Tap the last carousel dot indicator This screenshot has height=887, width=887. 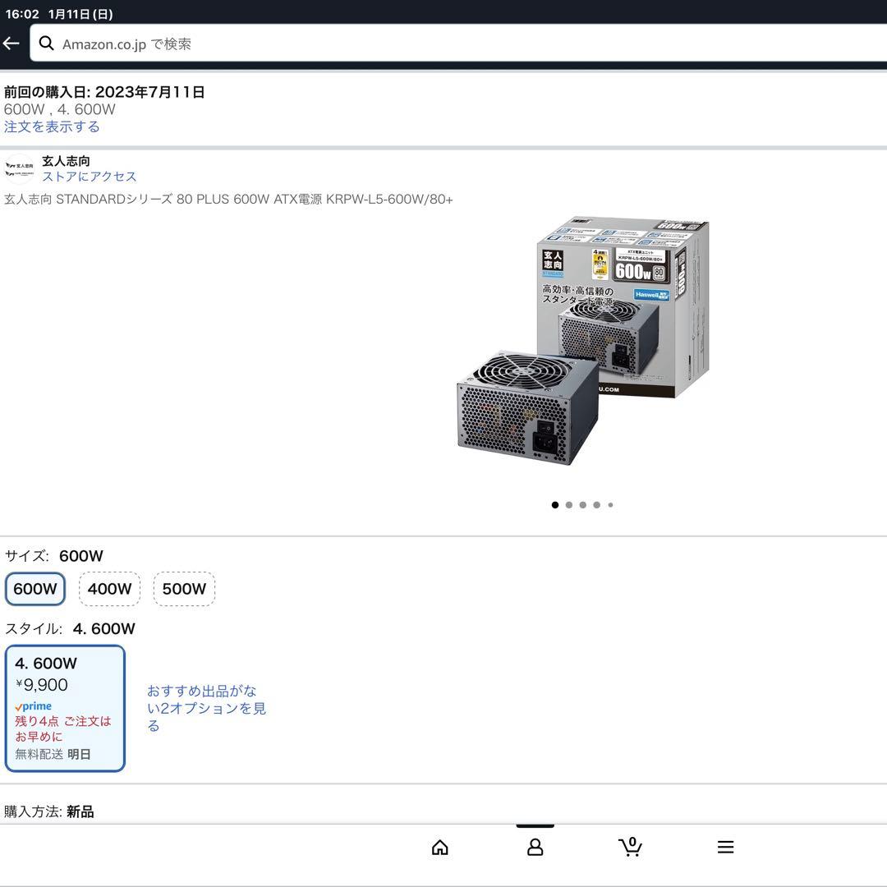tap(610, 504)
